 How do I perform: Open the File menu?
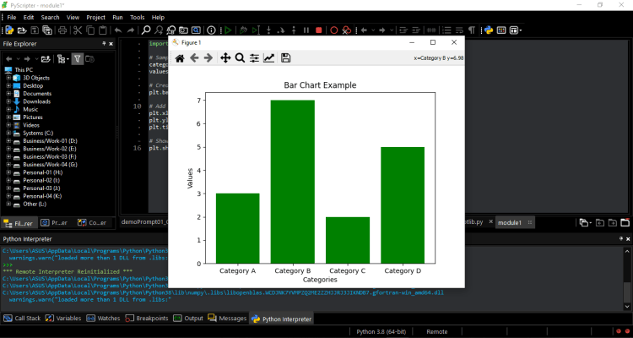(x=12, y=18)
